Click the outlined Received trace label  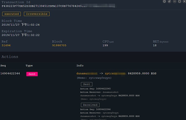coord(90,105)
